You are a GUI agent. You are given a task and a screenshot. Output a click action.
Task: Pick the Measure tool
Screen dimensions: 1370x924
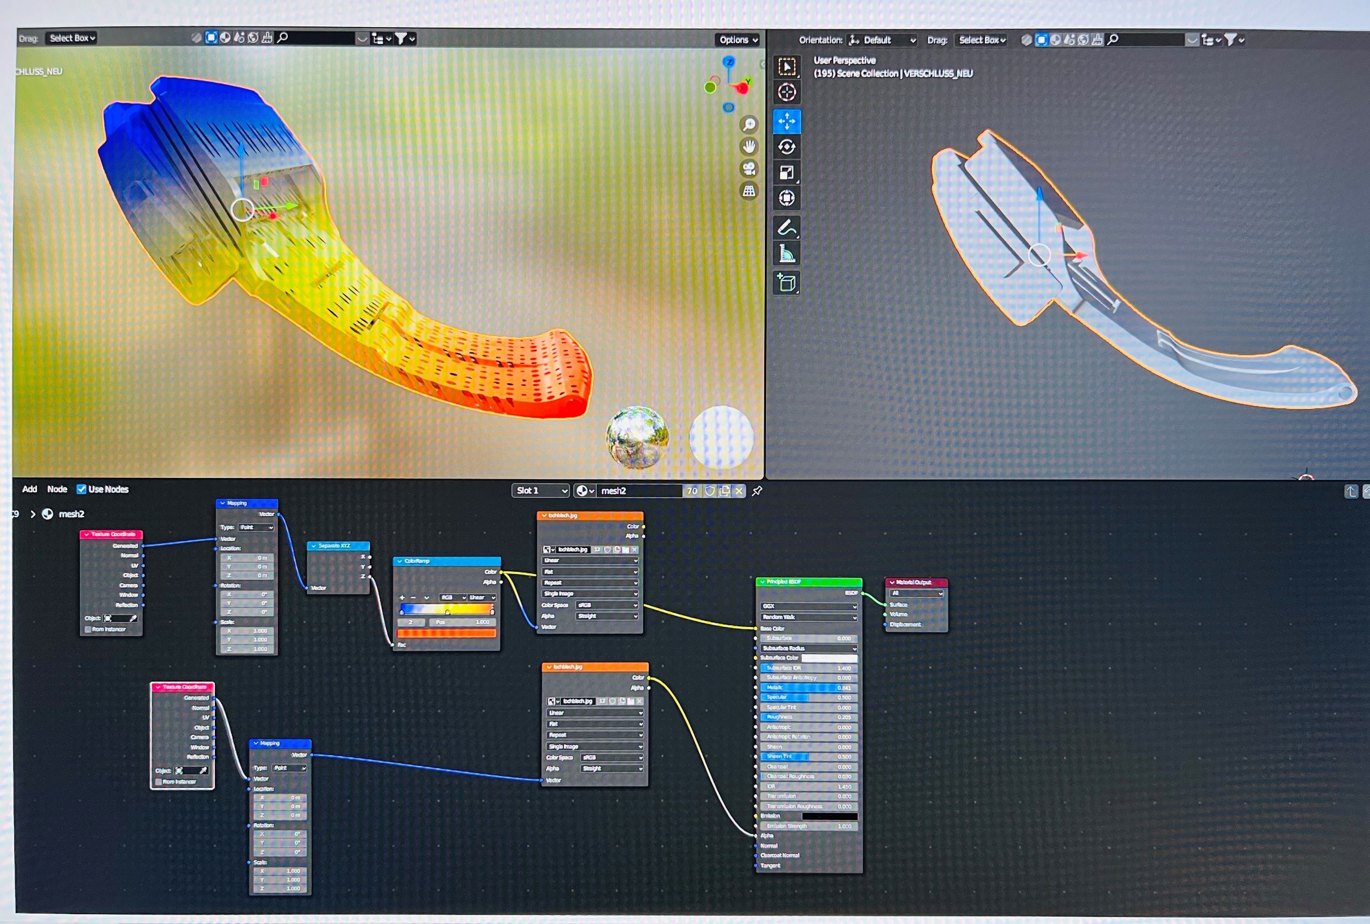pyautogui.click(x=787, y=254)
